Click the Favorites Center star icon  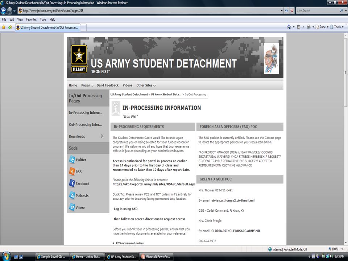tap(4, 27)
